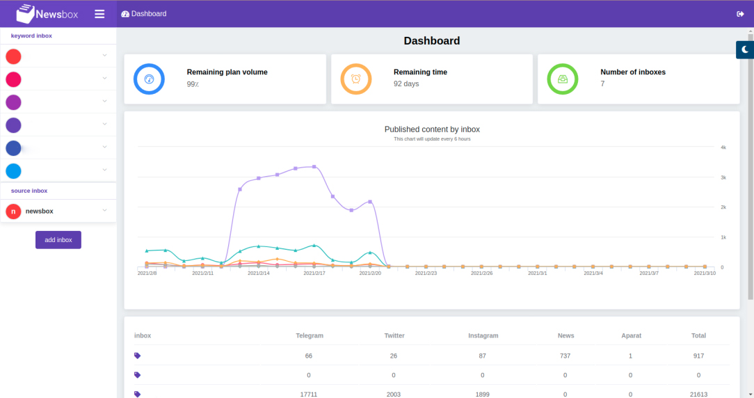754x398 pixels.
Task: Click the Aparat column header
Action: click(x=632, y=335)
